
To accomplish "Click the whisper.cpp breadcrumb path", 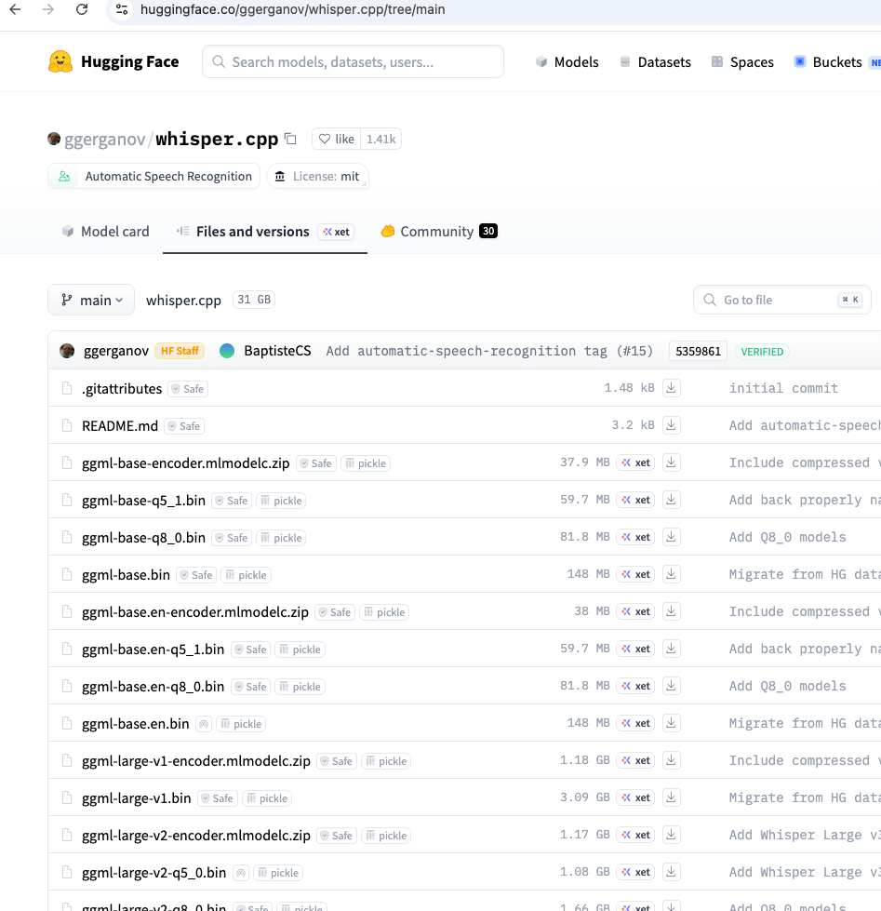I will [183, 301].
